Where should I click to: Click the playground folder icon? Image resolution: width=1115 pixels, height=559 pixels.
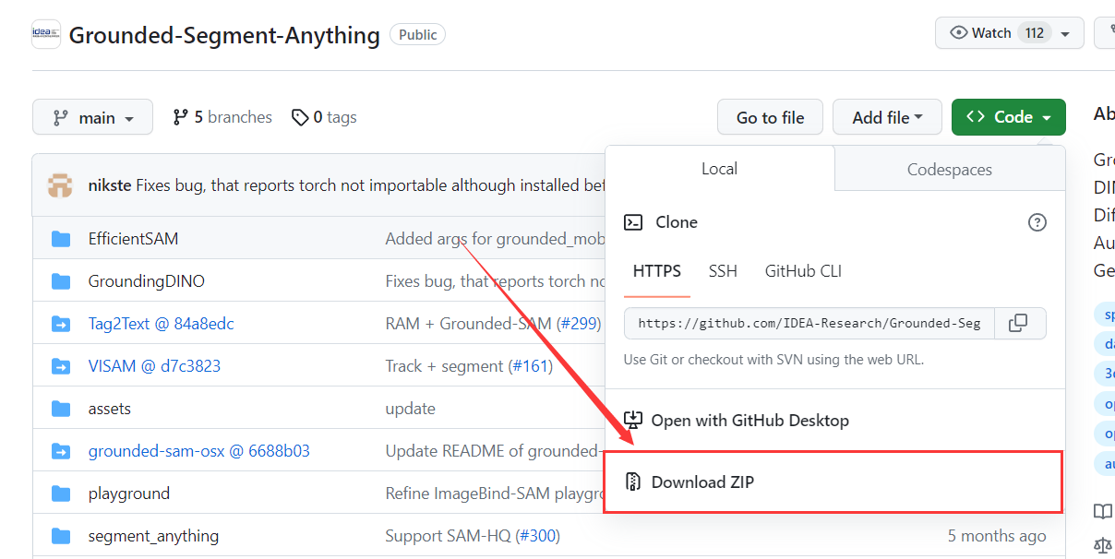click(61, 494)
